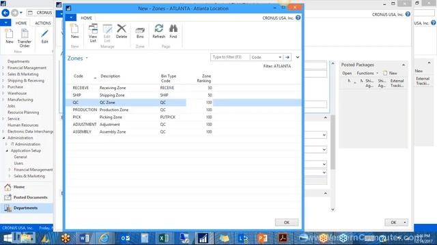Open Adobe Acrobat from the taskbar
The height and width of the screenshot is (245, 437).
click(283, 238)
